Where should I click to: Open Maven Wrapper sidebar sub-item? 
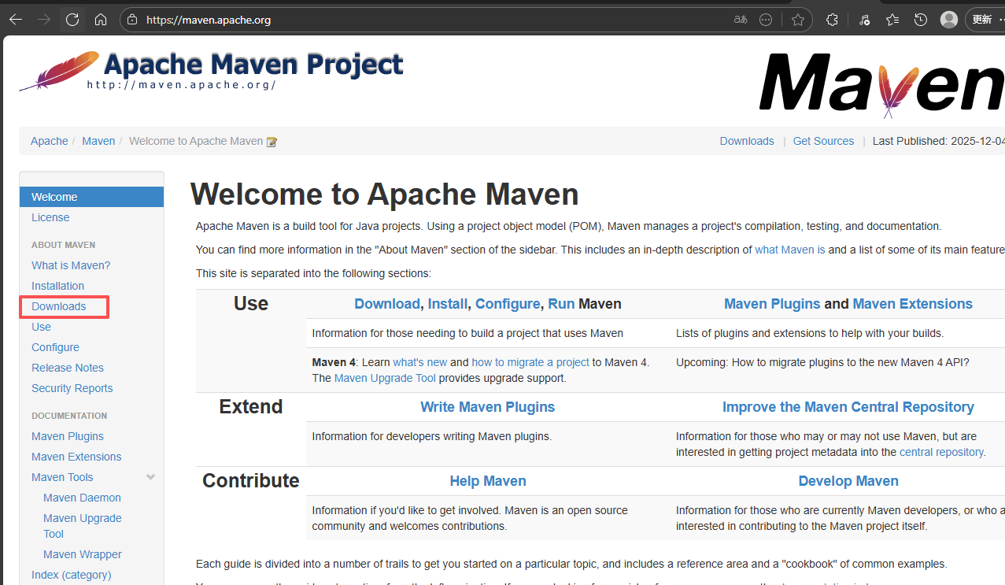pos(83,554)
